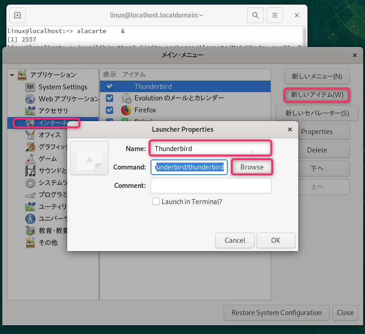Select the その他 category icon

[x=30, y=243]
